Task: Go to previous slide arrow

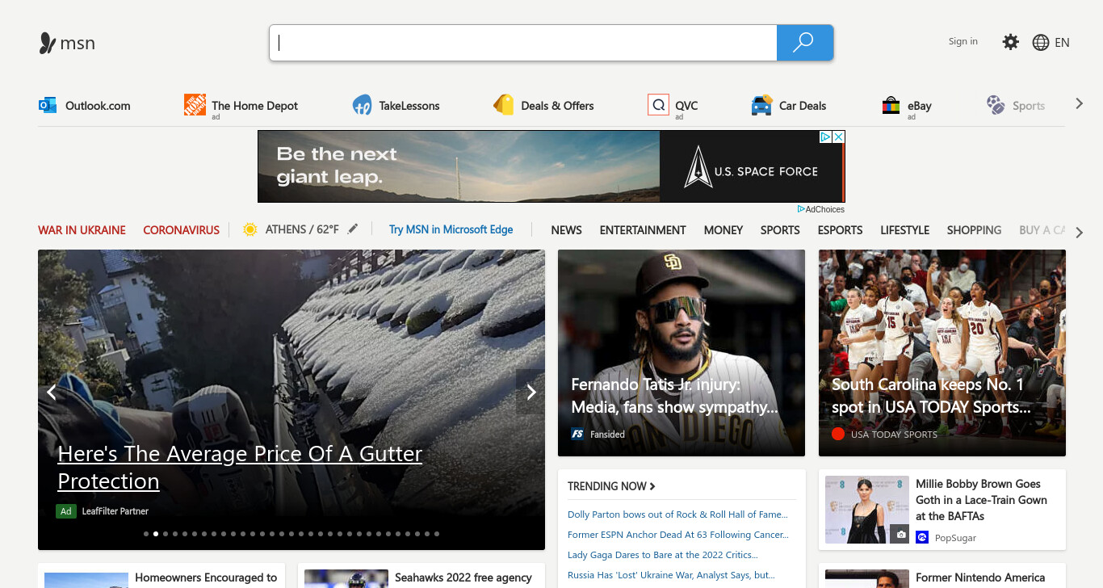Action: 52,393
